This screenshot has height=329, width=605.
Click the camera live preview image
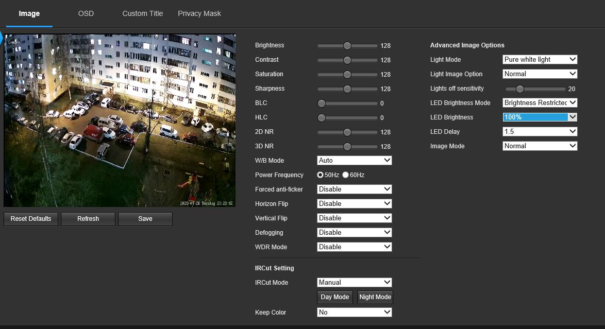click(120, 121)
